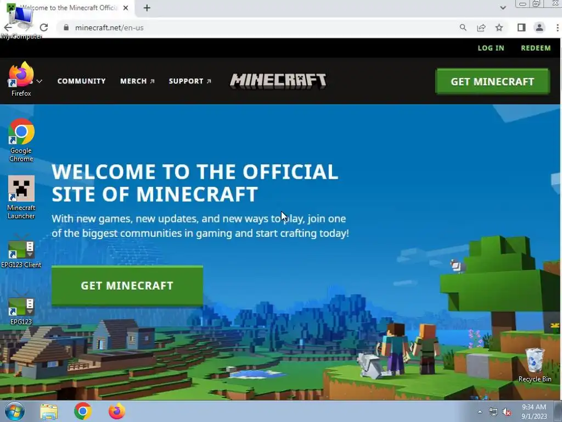Image resolution: width=562 pixels, height=422 pixels.
Task: Open the muted volume tray icon
Action: (507, 412)
